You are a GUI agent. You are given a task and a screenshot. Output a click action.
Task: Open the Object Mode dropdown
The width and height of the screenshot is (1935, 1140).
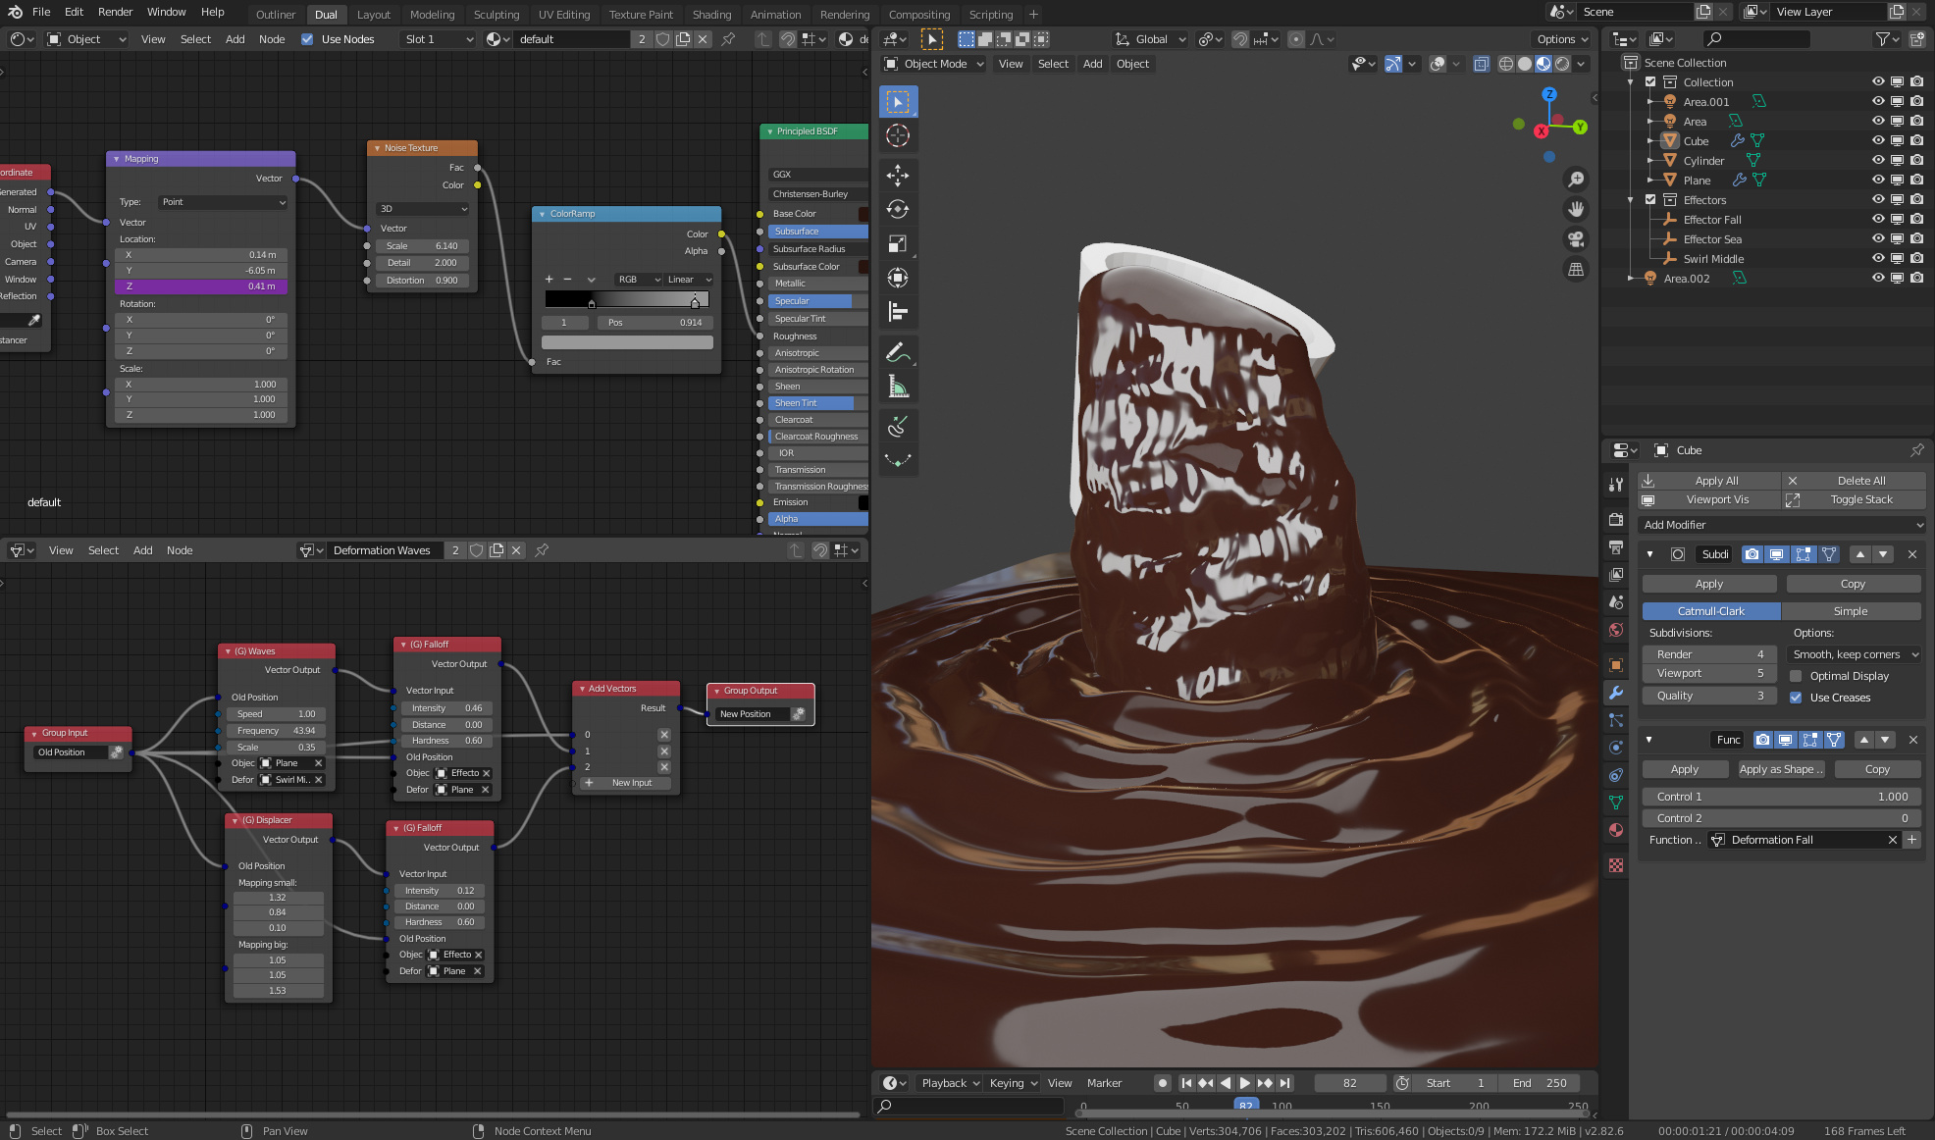[x=933, y=64]
